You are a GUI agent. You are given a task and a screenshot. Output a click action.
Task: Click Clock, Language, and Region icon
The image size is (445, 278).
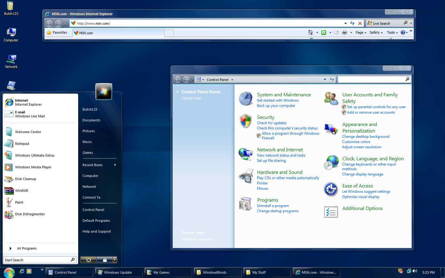(x=331, y=162)
